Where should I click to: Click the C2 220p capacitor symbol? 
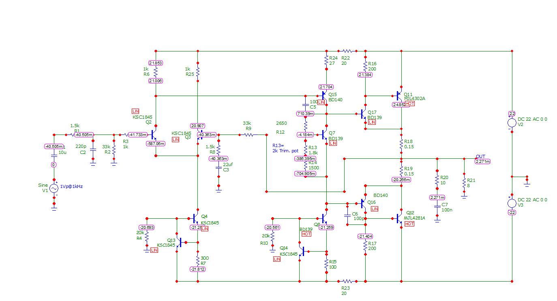(x=93, y=149)
